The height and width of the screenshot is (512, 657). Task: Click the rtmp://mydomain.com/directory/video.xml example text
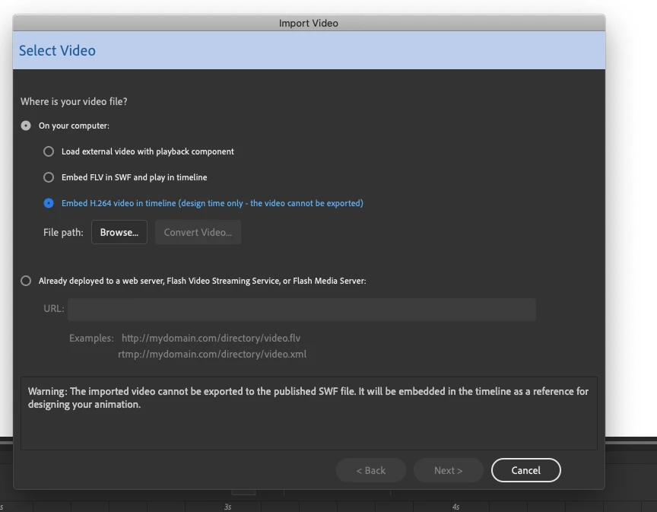coord(212,354)
